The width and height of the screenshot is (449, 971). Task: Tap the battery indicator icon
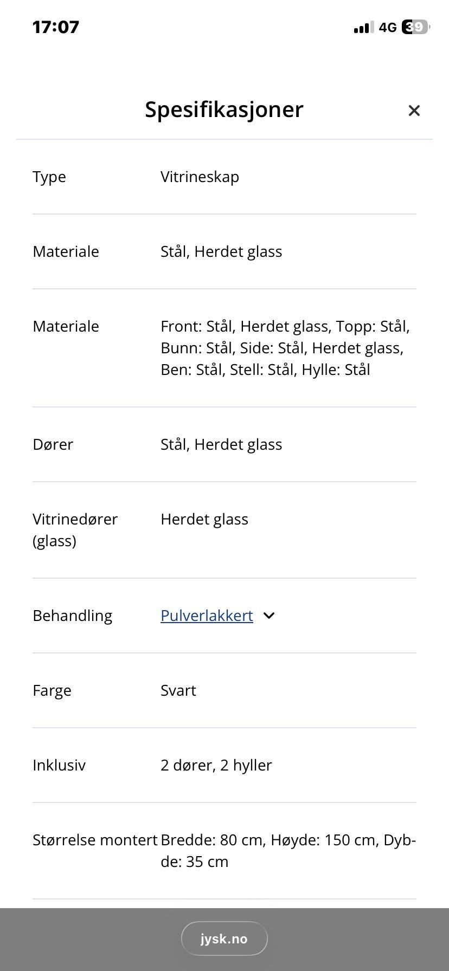[x=415, y=27]
